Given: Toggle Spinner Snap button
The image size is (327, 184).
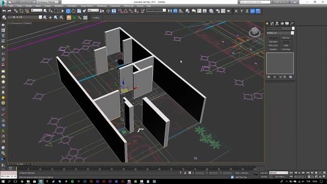Looking at the screenshot, I should click(136, 11).
